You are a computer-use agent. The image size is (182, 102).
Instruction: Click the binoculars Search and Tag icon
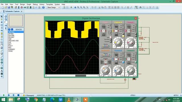point(140,7)
